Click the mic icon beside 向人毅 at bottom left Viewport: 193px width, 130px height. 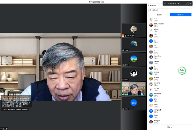pyautogui.click(x=2, y=128)
